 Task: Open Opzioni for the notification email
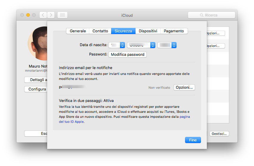(x=184, y=87)
